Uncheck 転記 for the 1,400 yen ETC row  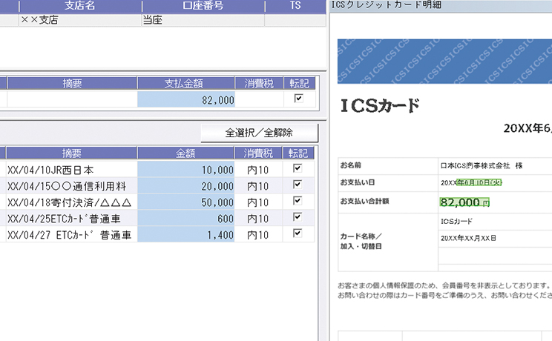(x=298, y=234)
